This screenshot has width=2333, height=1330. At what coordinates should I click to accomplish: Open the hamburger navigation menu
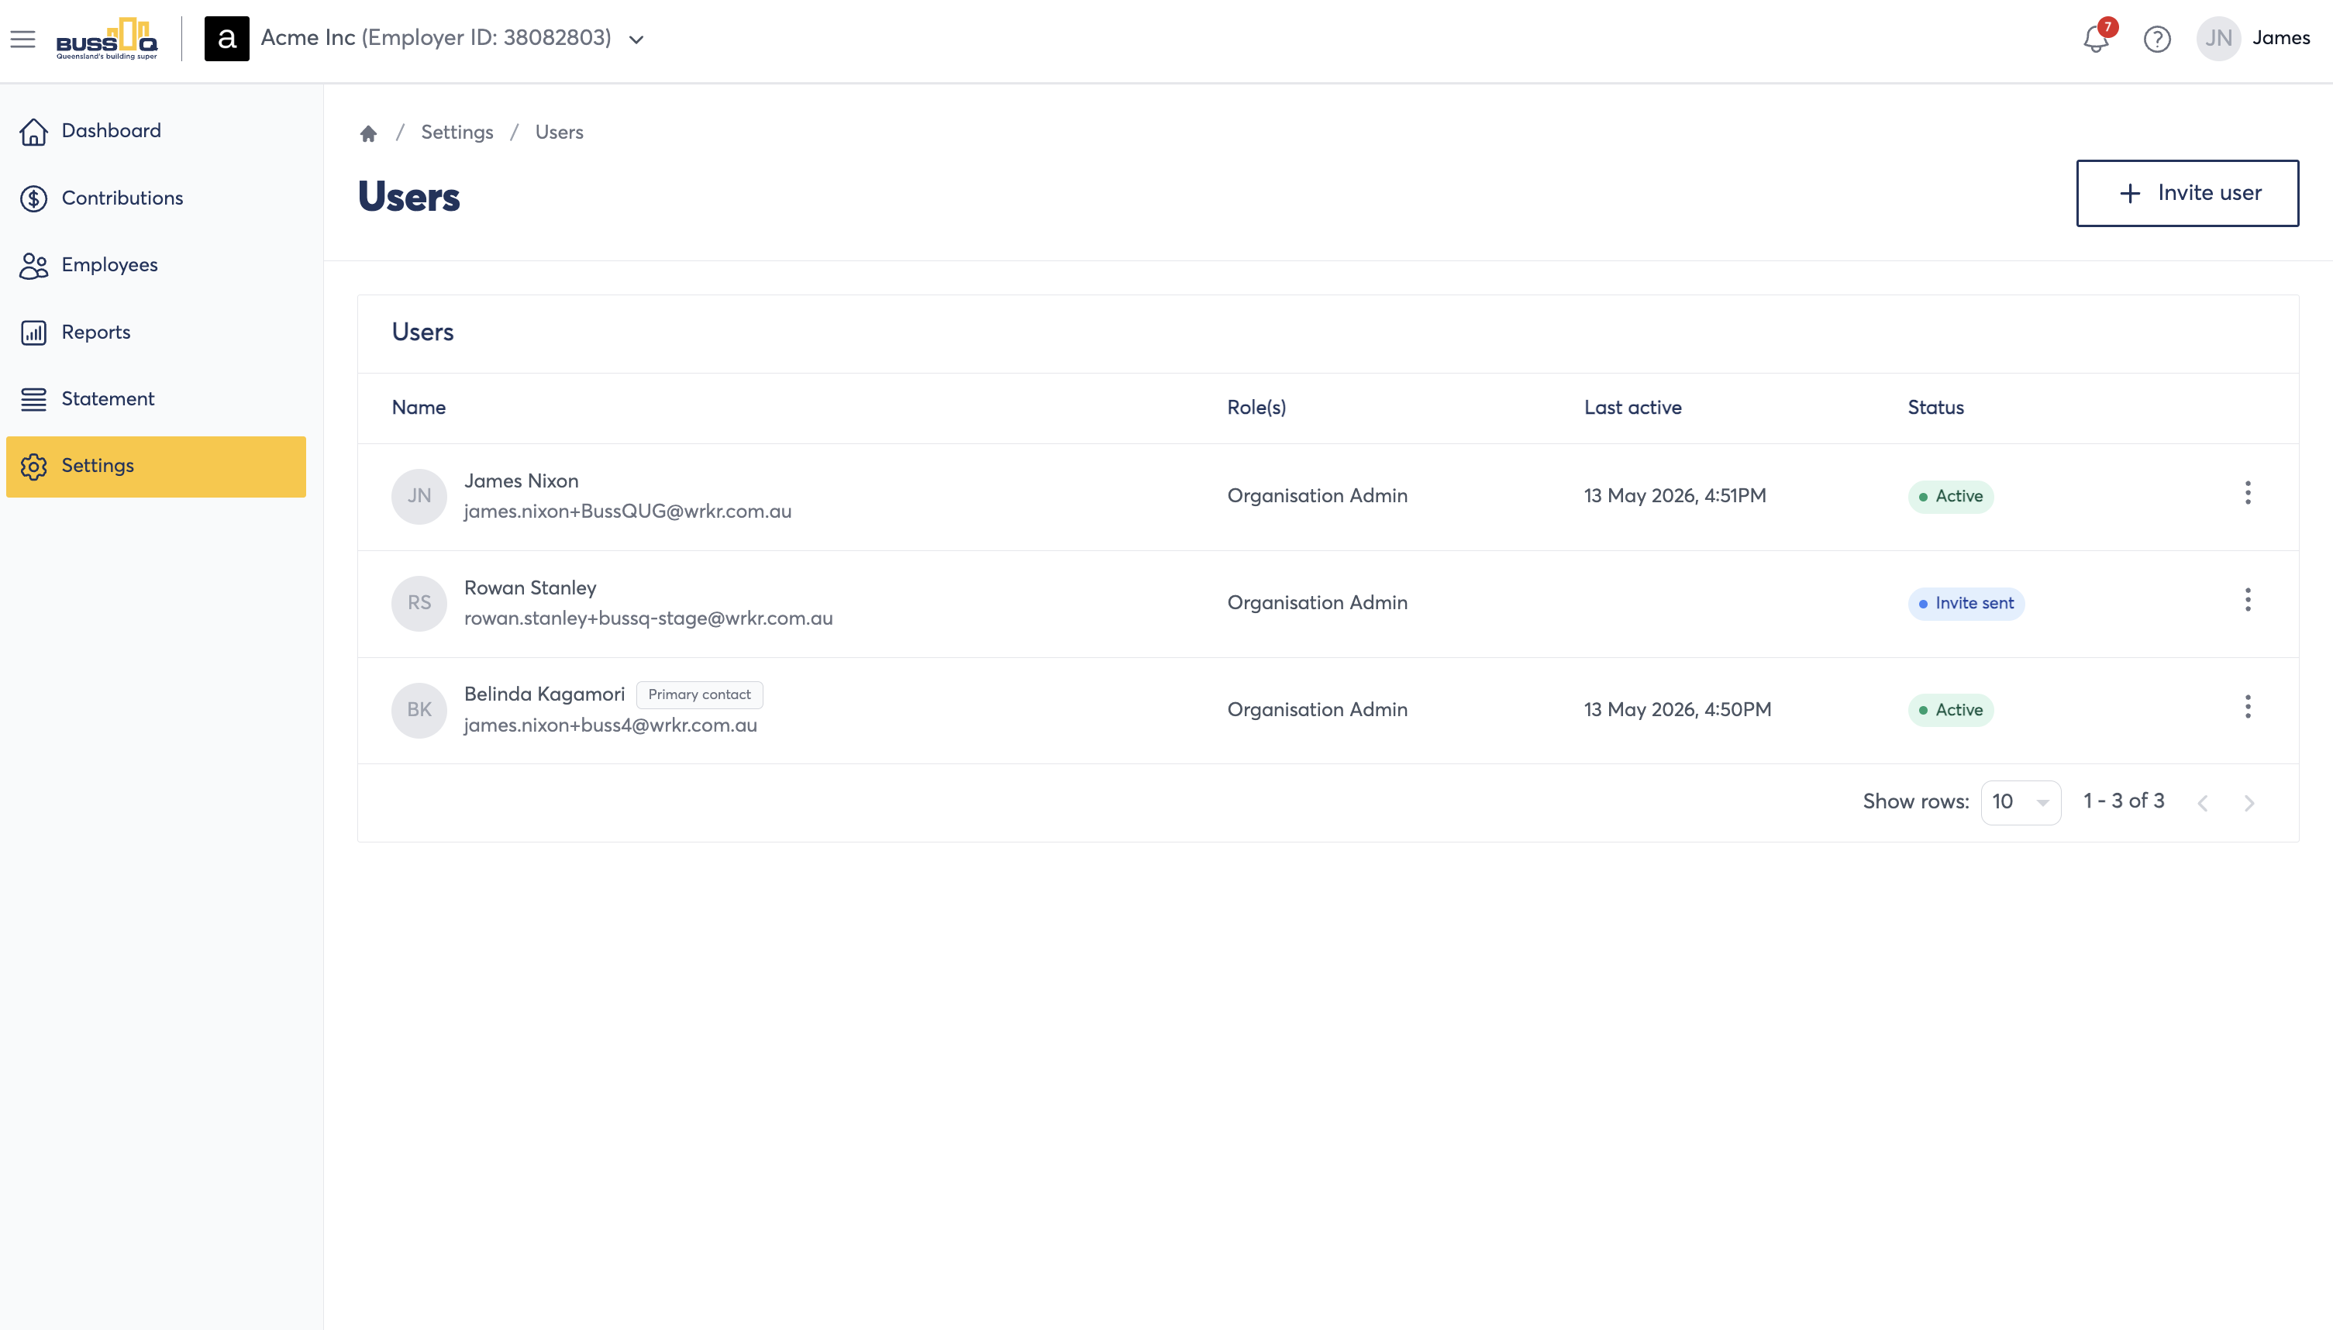click(22, 39)
